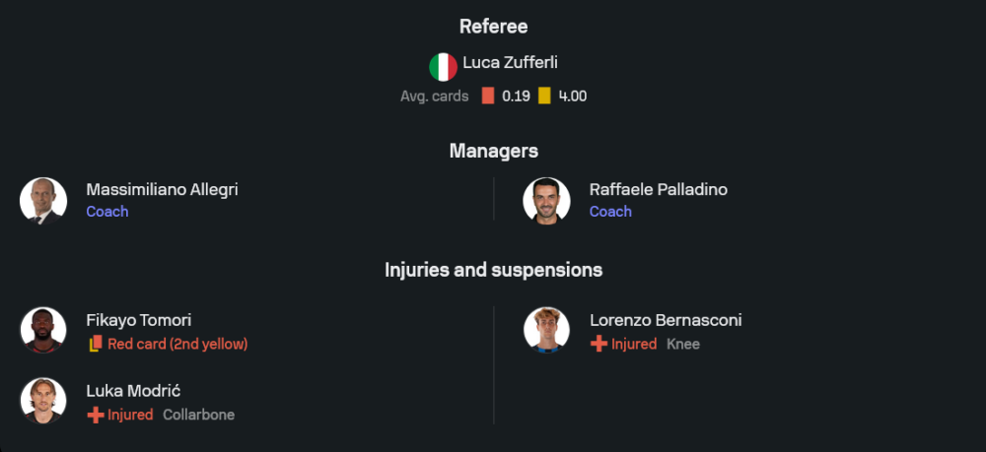Click the yellow card icon next to 4.00

click(544, 97)
